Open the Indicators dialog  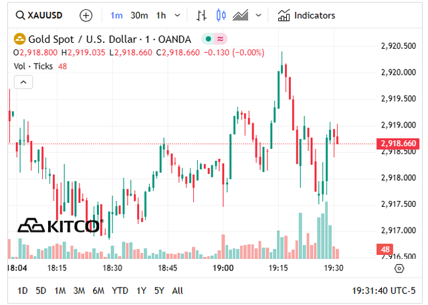[306, 15]
